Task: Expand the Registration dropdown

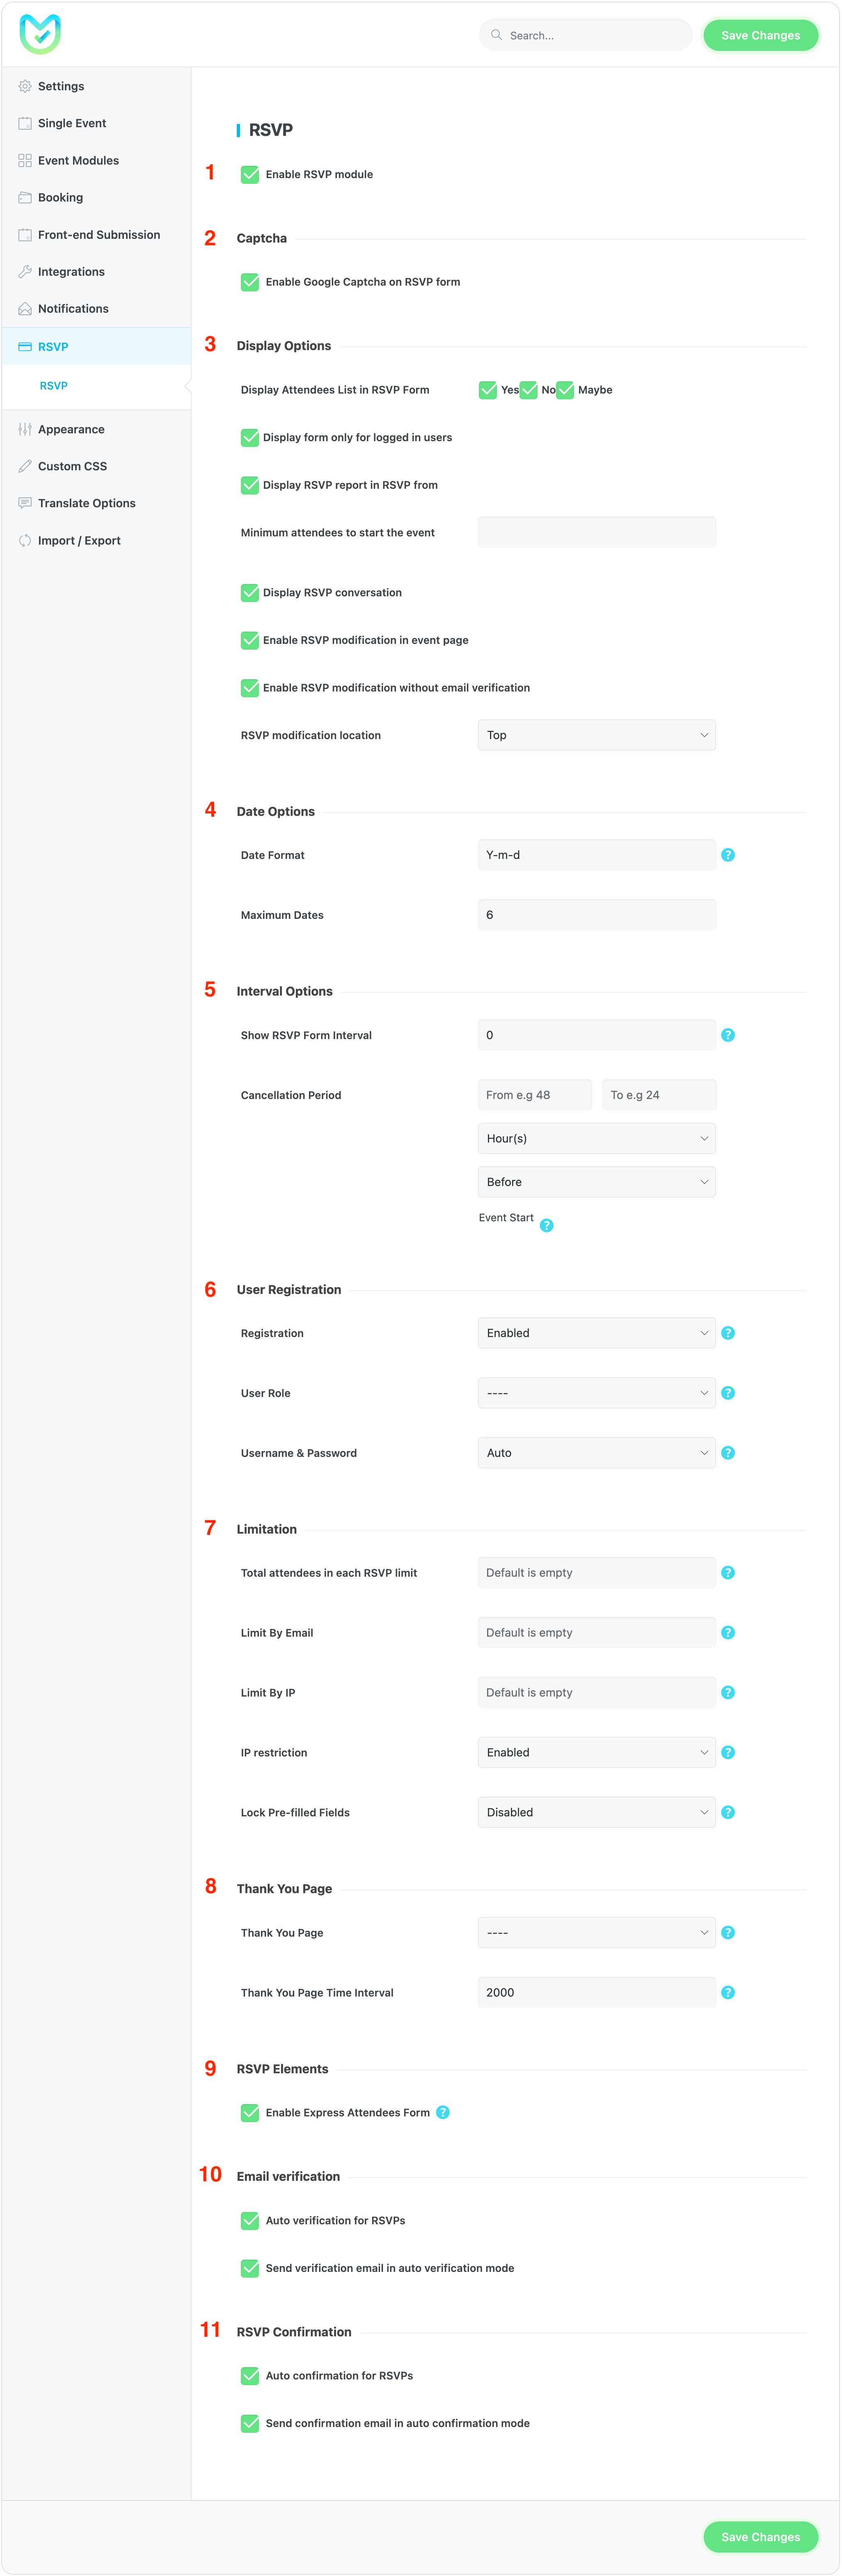Action: coord(596,1333)
